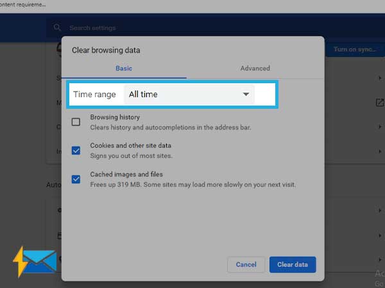This screenshot has height=288, width=385.
Task: Select the Basic tab
Action: click(124, 68)
